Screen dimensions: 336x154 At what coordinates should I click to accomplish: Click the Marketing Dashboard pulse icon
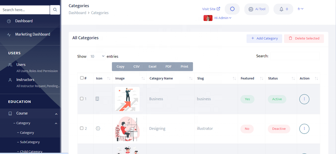(x=9, y=35)
